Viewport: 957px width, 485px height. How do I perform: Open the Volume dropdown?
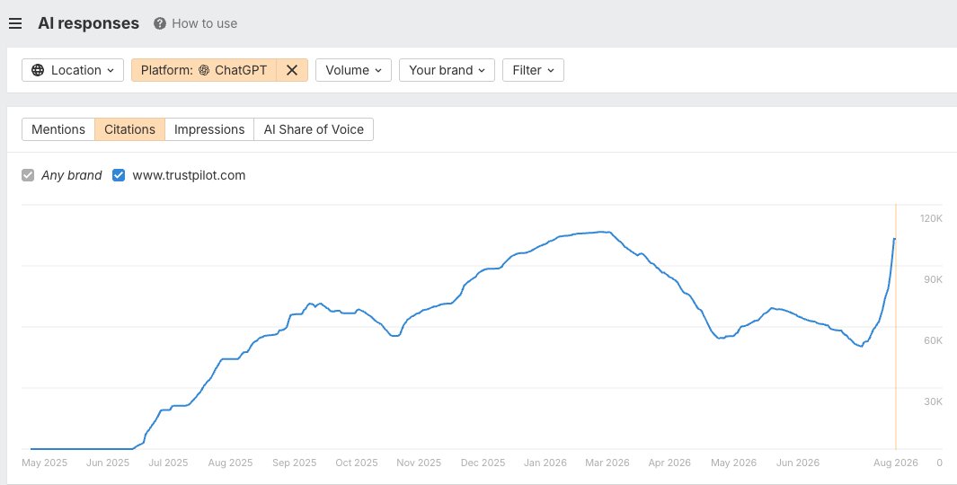pyautogui.click(x=353, y=70)
